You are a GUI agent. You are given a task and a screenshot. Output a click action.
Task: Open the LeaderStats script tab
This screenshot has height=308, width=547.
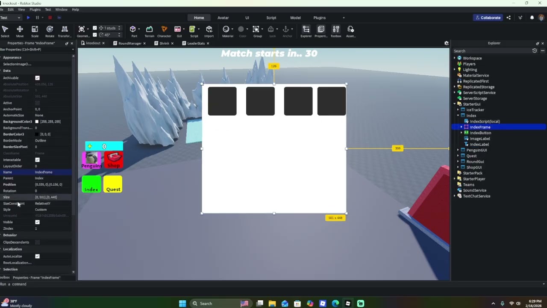(x=196, y=43)
